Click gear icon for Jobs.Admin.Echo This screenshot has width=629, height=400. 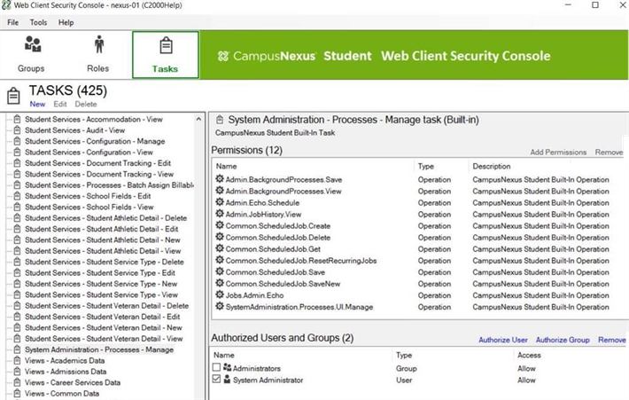220,294
